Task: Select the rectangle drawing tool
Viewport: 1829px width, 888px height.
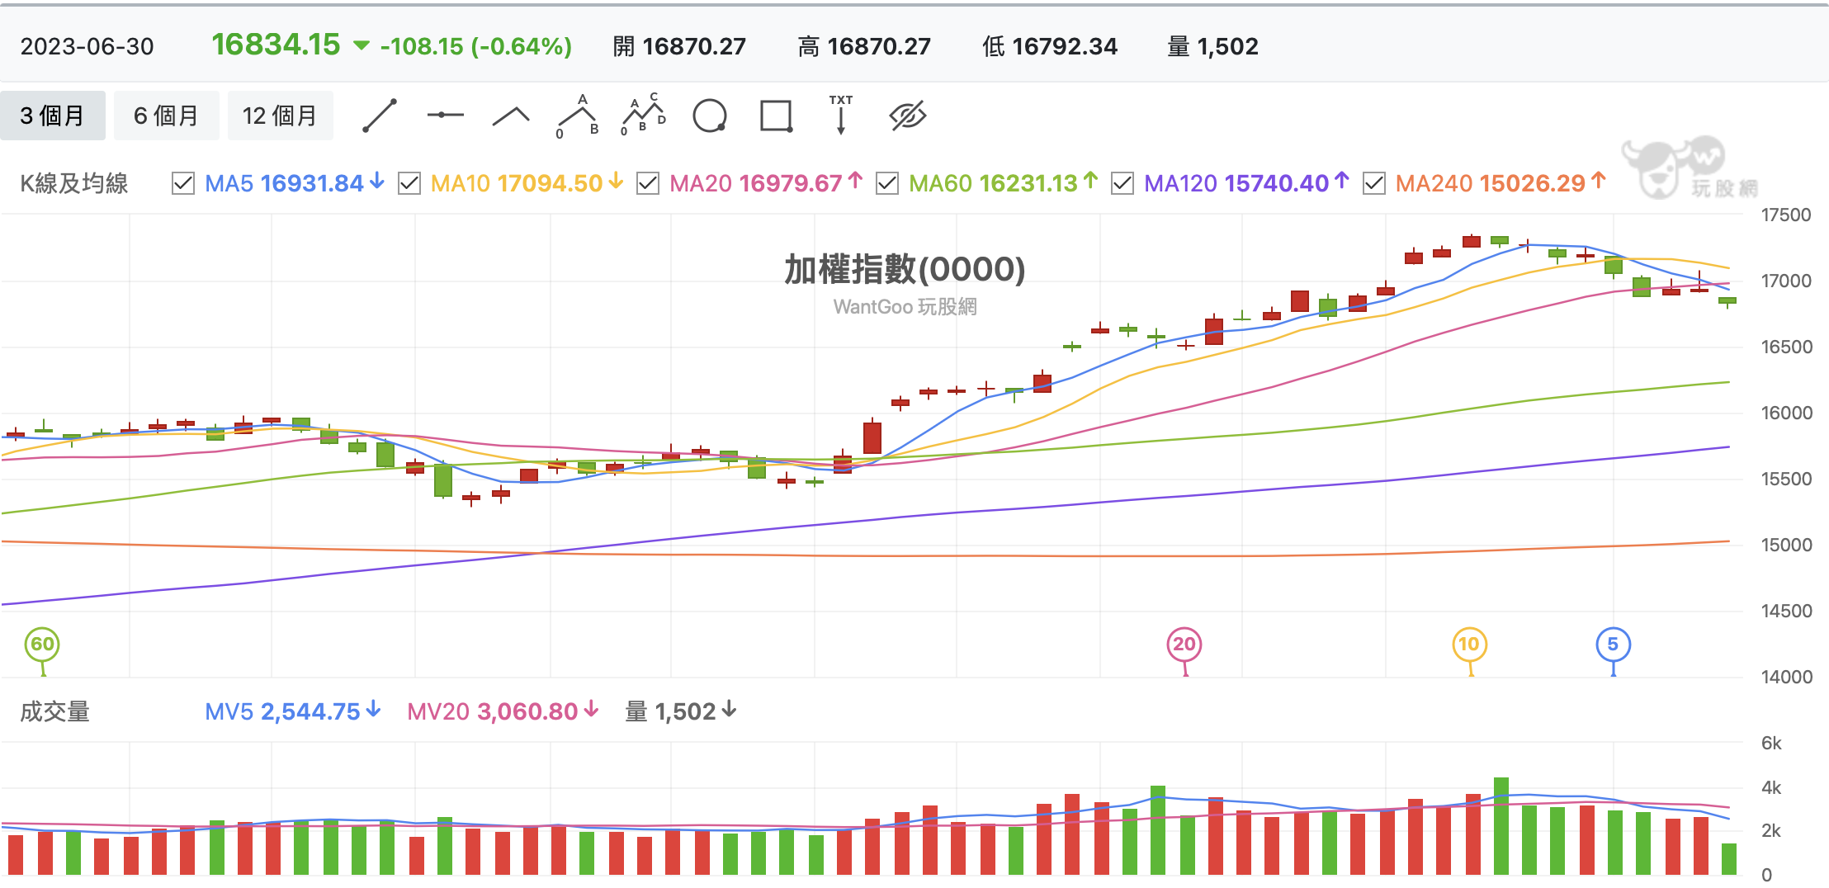Action: pyautogui.click(x=776, y=116)
